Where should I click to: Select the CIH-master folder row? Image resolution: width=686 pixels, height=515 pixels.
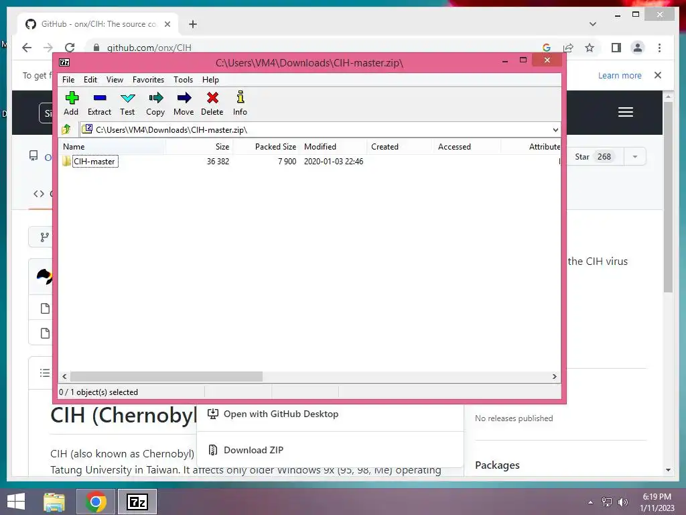[x=94, y=162]
